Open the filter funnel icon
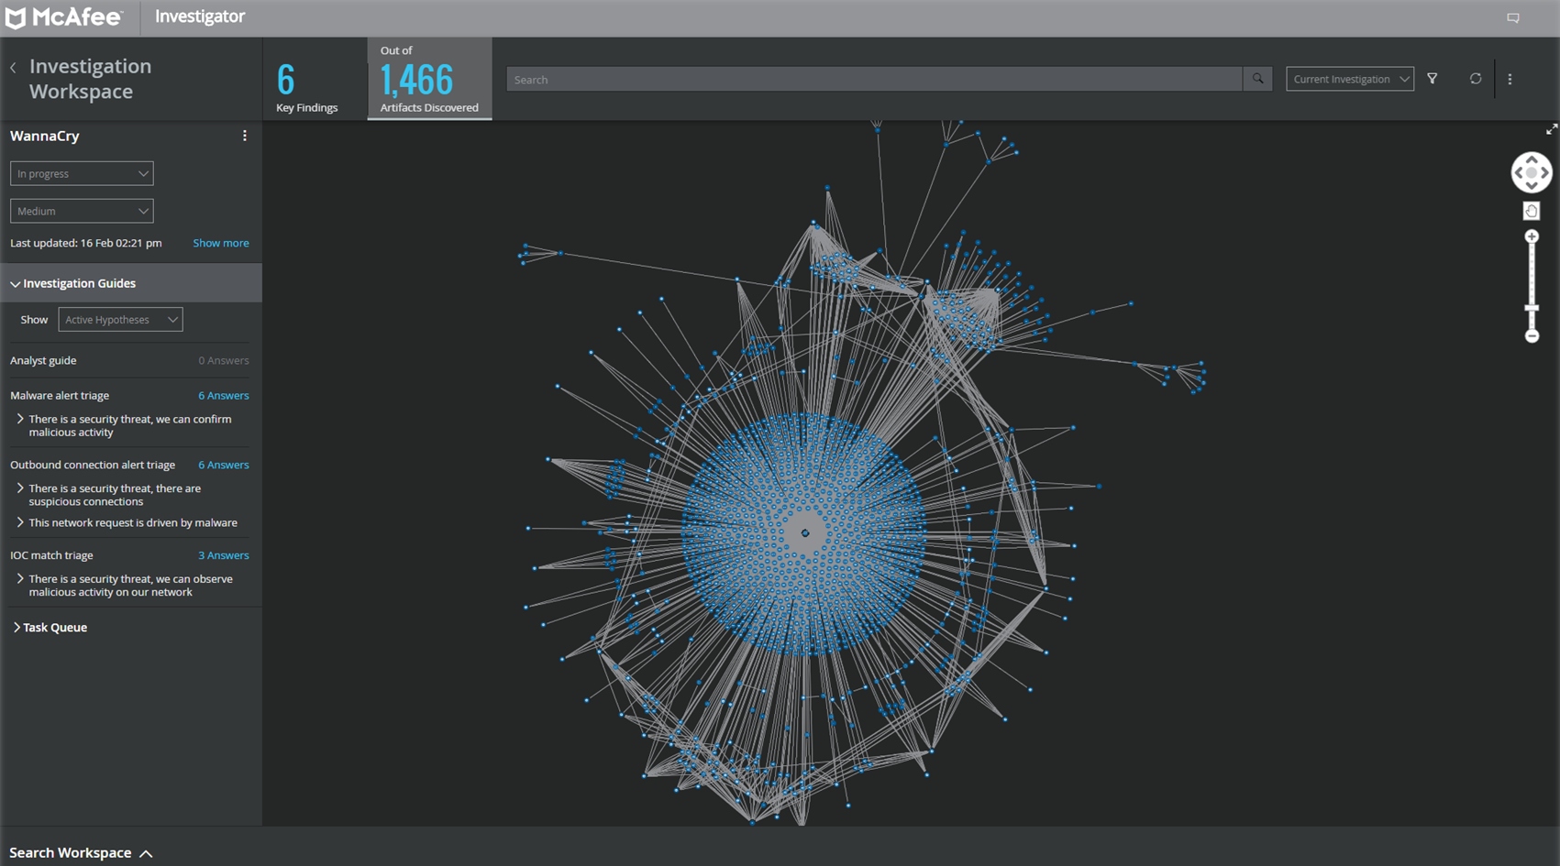 click(1432, 79)
